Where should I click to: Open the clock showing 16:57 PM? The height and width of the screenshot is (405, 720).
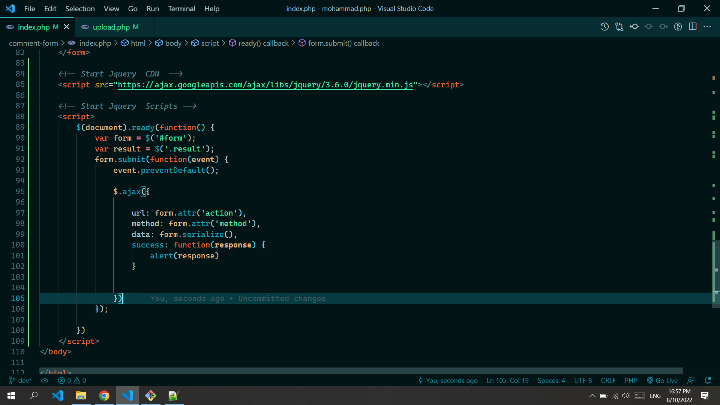click(x=679, y=396)
